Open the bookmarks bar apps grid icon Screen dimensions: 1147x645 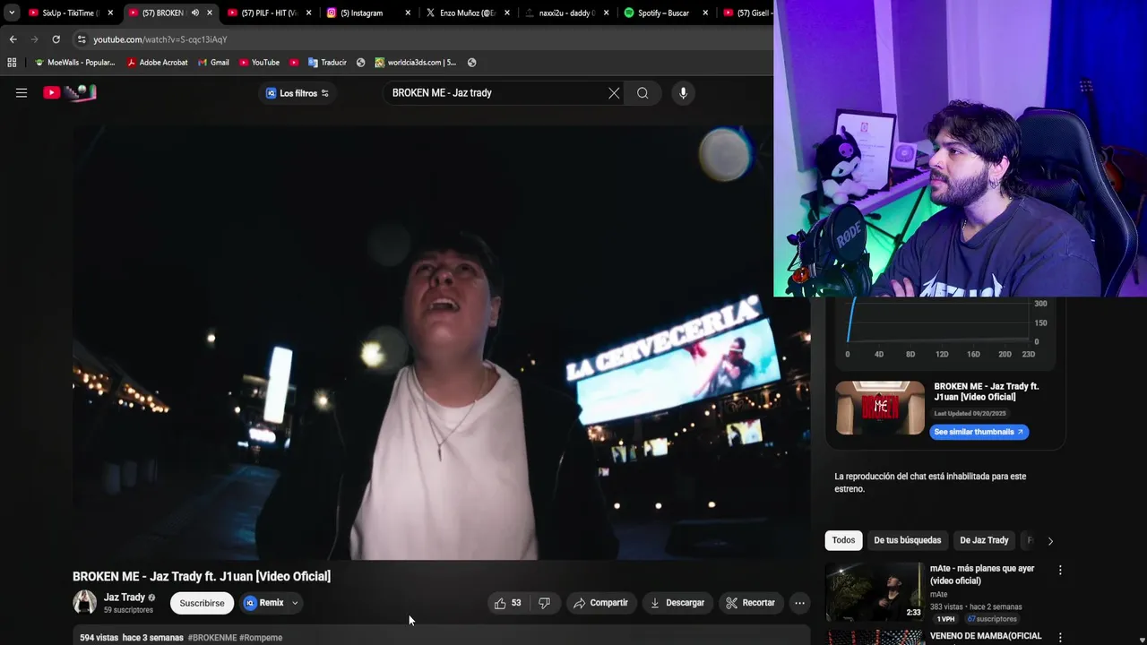point(12,63)
